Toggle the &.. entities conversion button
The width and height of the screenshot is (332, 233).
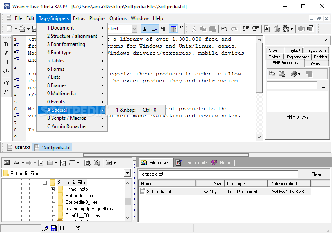[145, 29]
